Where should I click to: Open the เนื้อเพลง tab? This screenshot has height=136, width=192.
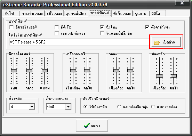point(54,13)
